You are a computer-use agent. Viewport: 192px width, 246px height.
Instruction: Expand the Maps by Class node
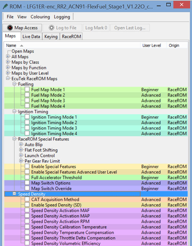tap(8, 62)
